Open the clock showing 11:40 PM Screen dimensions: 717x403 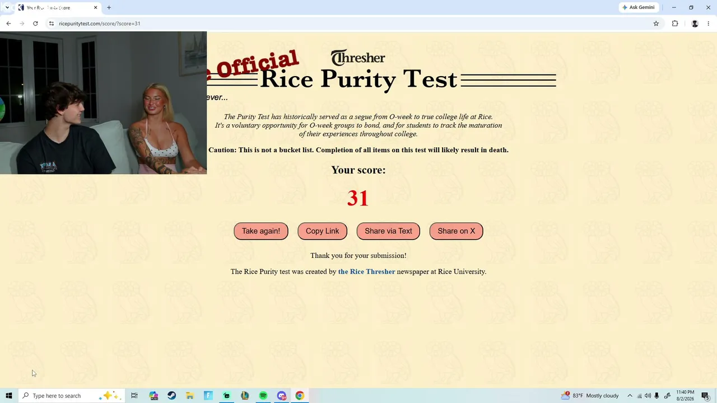pyautogui.click(x=685, y=396)
